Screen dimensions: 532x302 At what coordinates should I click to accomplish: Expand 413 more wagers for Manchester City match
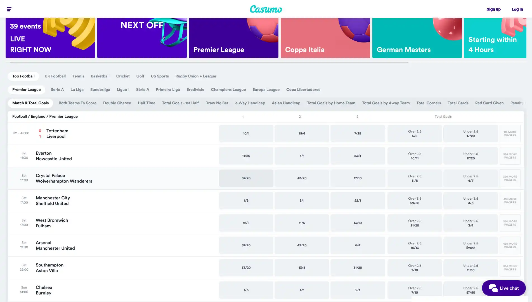(x=510, y=200)
